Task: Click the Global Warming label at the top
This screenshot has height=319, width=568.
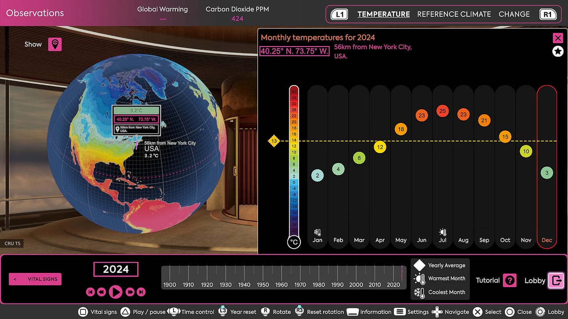Action: tap(162, 9)
